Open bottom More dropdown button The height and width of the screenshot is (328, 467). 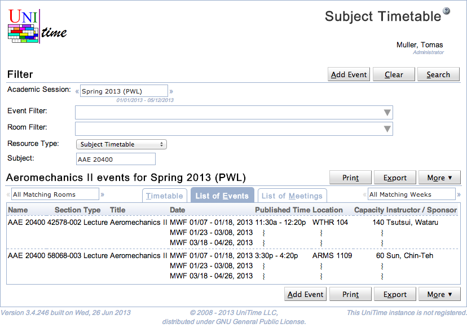click(x=439, y=294)
